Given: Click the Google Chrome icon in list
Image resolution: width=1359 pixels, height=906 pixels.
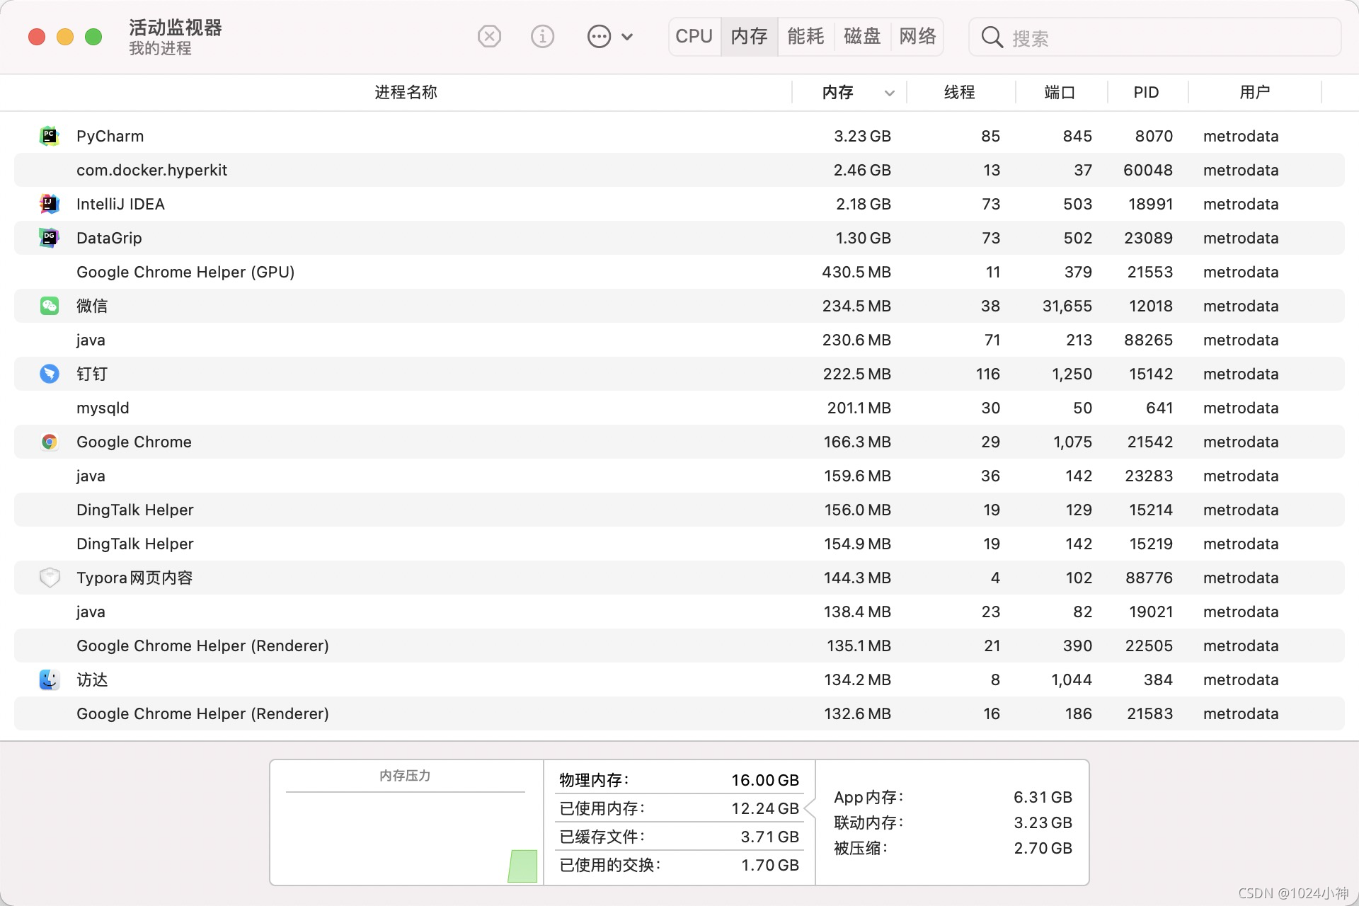Looking at the screenshot, I should 49,442.
